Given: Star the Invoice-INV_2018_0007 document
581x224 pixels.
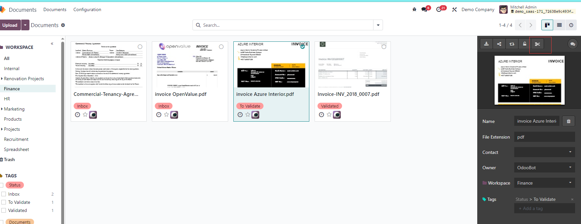Looking at the screenshot, I should tap(329, 114).
